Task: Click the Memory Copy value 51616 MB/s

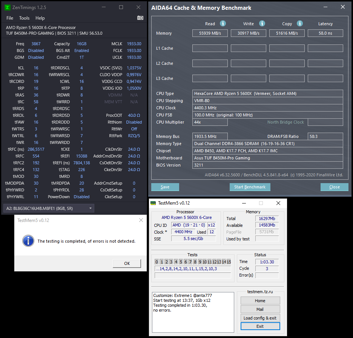Action: (x=287, y=33)
